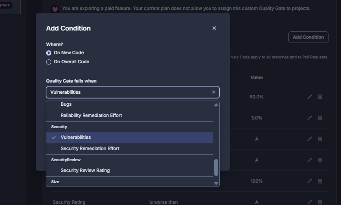This screenshot has width=341, height=205.
Task: Clear the selected Vulnerabilities metric
Action: pos(213,92)
